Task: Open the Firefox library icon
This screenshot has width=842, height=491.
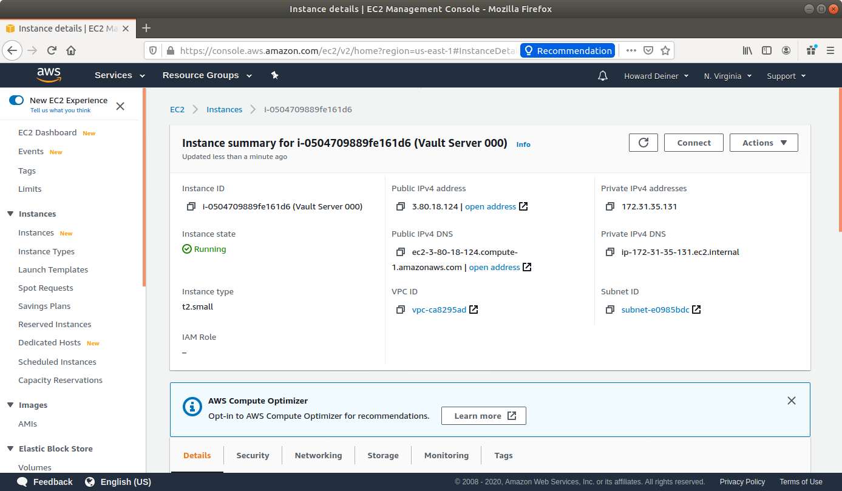Action: tap(748, 50)
